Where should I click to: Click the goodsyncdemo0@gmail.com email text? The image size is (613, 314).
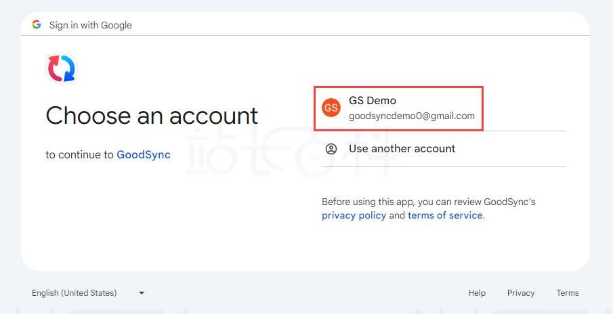coord(412,116)
